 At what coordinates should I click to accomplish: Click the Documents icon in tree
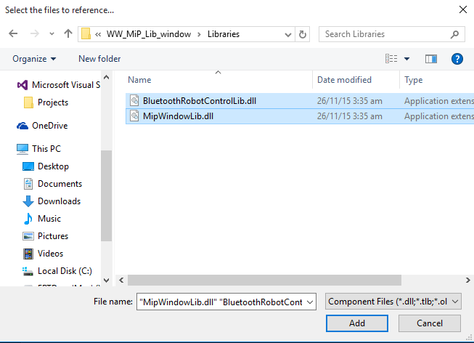[x=28, y=184]
